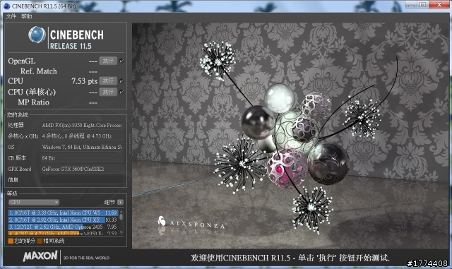
Task: Toggle the CPU test checkbox
Action: click(x=121, y=81)
